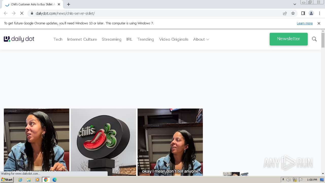The width and height of the screenshot is (325, 183).
Task: Bookmark this page with the star icon
Action: (293, 13)
